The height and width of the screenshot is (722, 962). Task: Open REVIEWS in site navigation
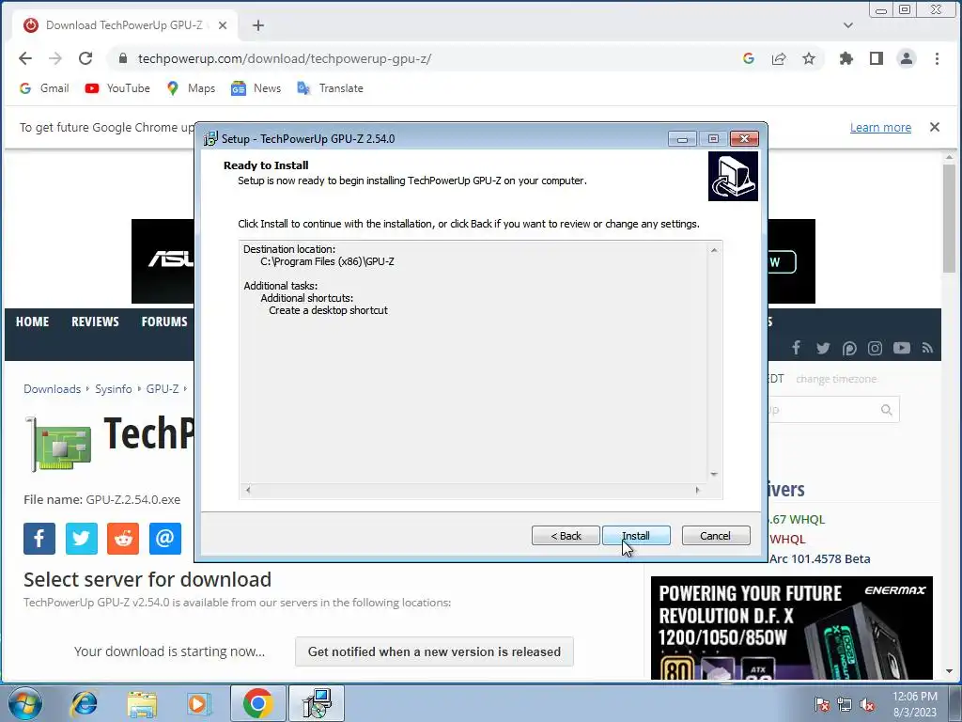(x=95, y=322)
